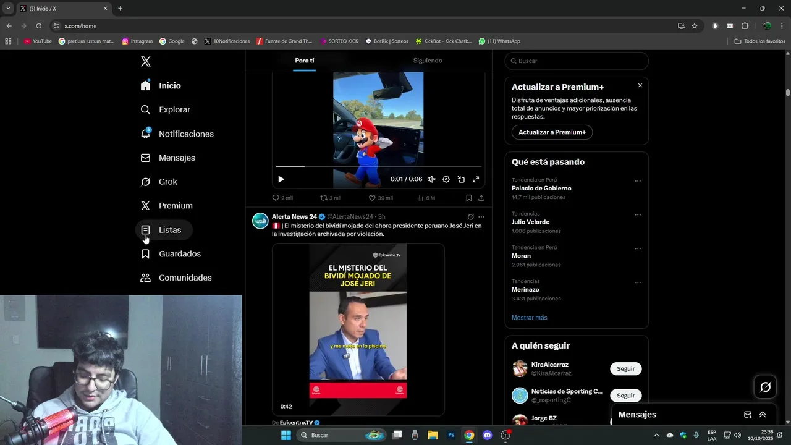The image size is (791, 445).
Task: Play the José Jeri video thumbnail
Action: click(x=358, y=329)
